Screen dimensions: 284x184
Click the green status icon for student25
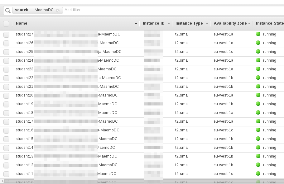258,52
